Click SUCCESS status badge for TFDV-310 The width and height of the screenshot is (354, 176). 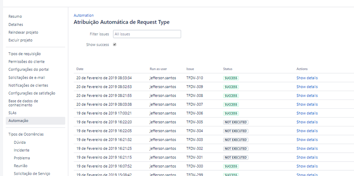(x=231, y=78)
